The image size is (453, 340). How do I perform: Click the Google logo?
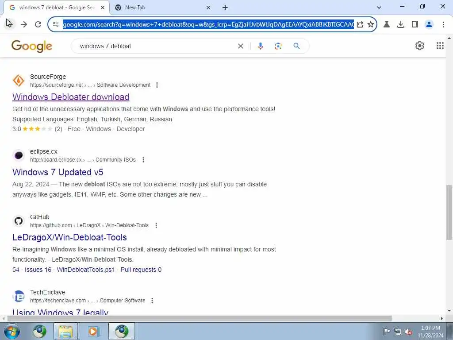[32, 46]
